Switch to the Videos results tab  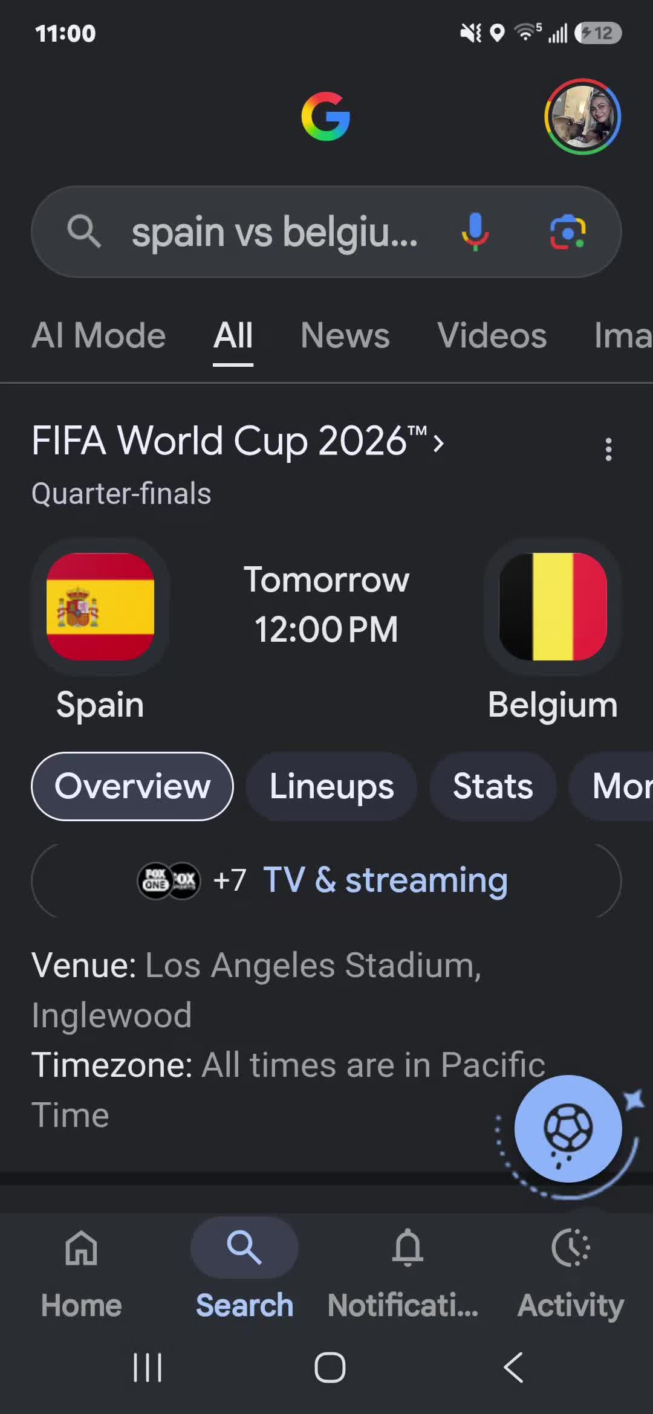coord(492,335)
